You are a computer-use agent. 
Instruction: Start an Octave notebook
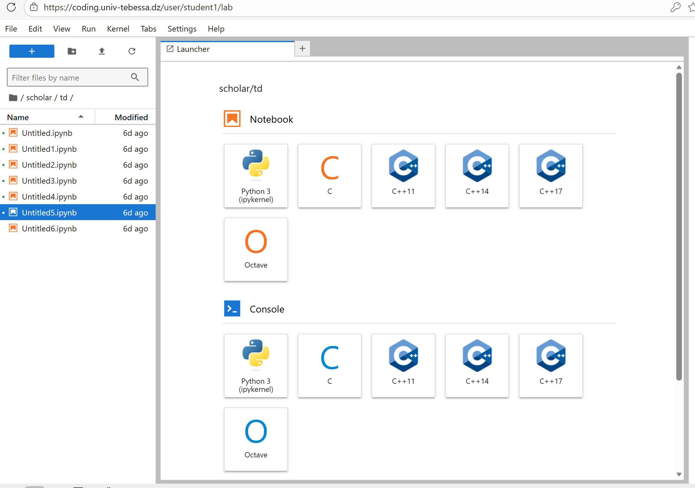[256, 249]
